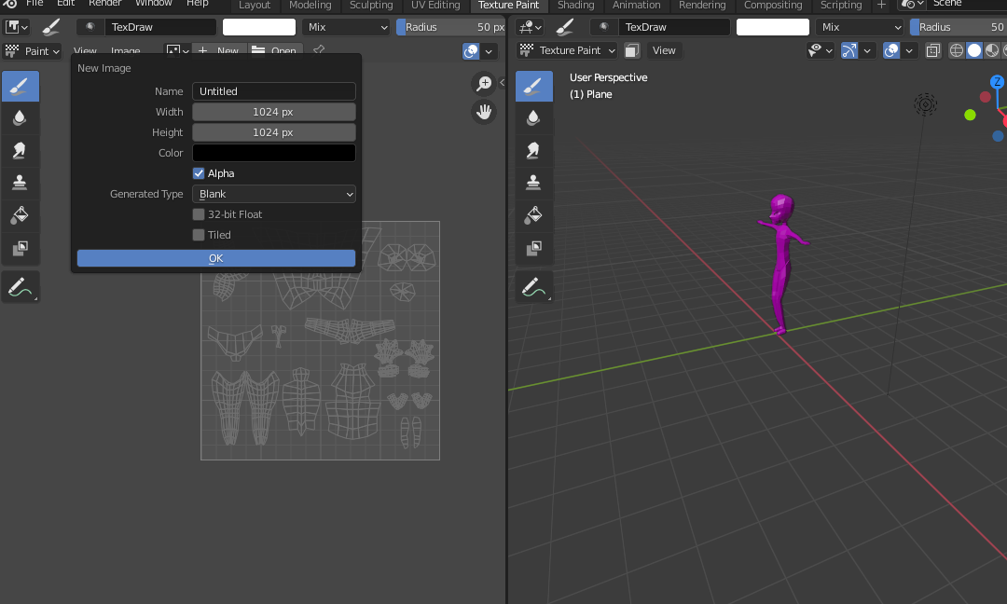
Task: Toggle pin image icon in image editor
Action: coord(319,50)
